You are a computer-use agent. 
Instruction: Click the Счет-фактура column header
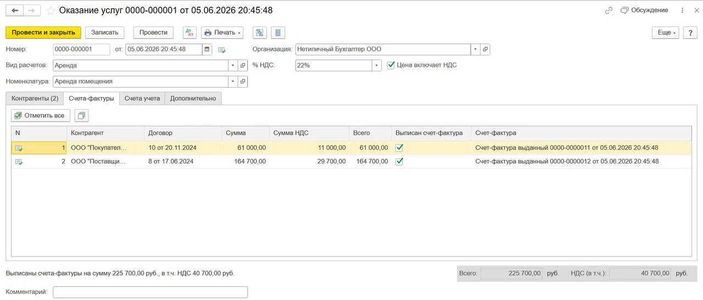(x=582, y=133)
